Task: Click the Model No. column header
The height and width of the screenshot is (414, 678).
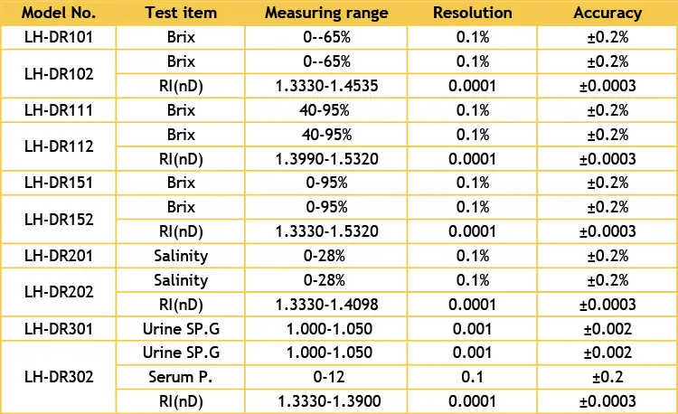Action: 58,14
